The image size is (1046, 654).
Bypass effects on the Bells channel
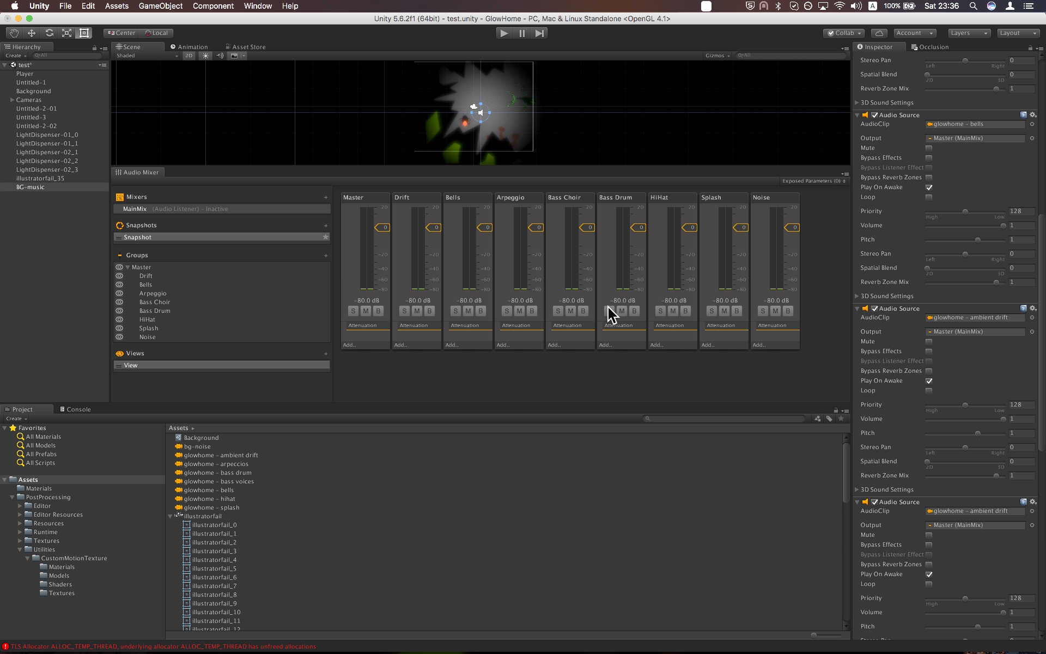pyautogui.click(x=481, y=311)
